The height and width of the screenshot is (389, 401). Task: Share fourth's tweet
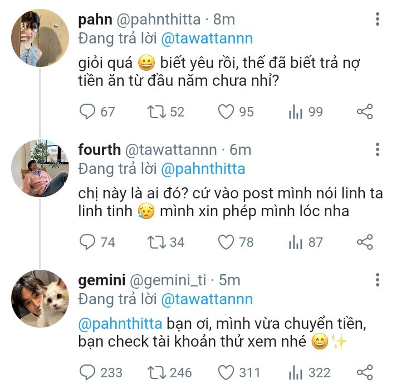(365, 242)
